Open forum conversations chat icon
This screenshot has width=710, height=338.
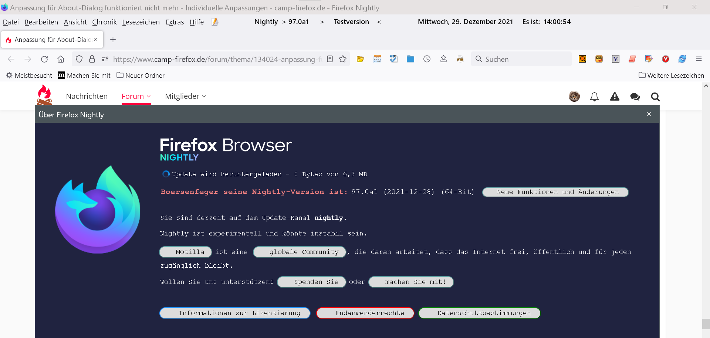pyautogui.click(x=635, y=97)
